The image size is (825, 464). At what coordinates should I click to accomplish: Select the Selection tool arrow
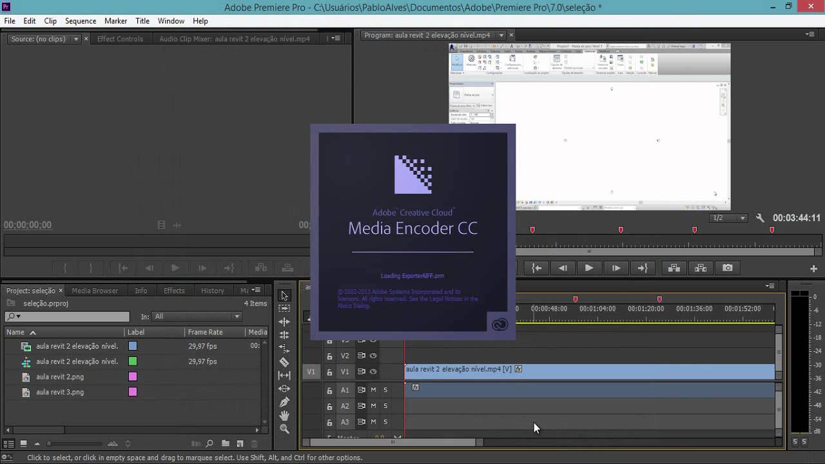point(284,295)
